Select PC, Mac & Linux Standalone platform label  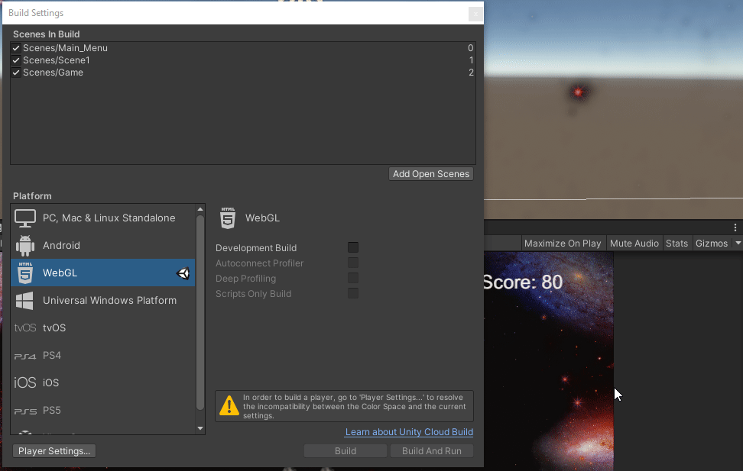(x=109, y=218)
